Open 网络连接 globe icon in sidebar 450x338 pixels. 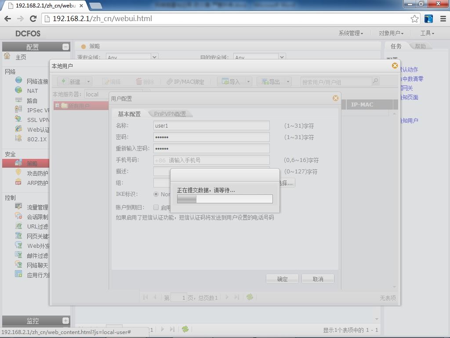18,80
